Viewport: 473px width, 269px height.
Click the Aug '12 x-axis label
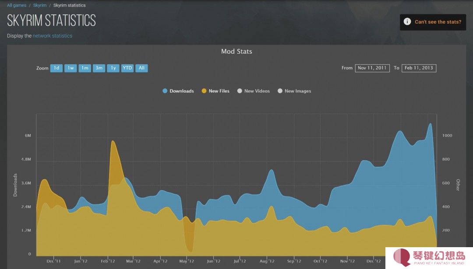point(267,261)
